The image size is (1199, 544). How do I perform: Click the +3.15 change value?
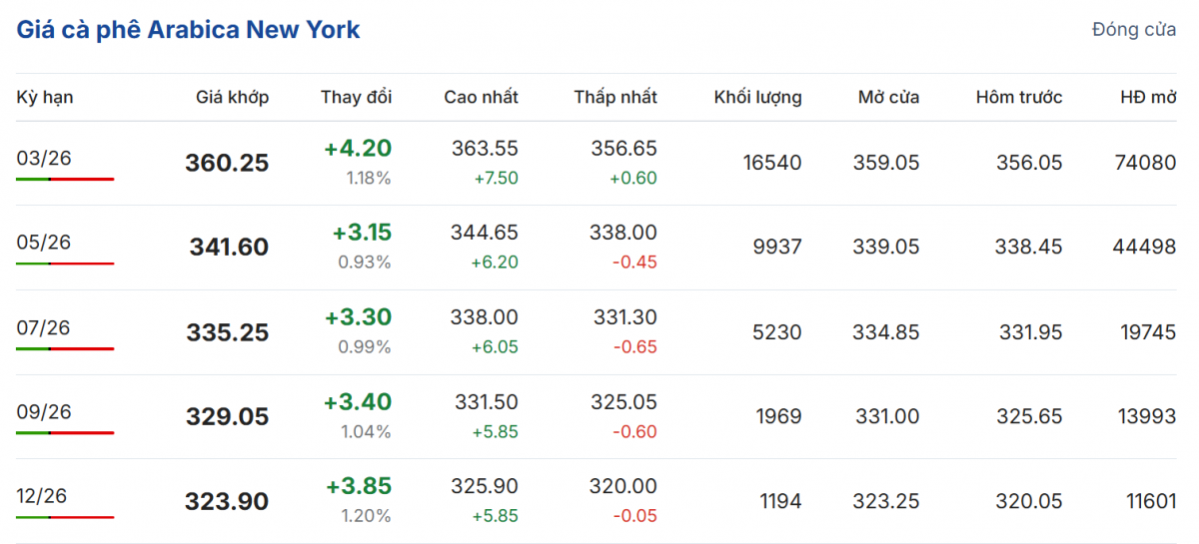click(x=362, y=233)
